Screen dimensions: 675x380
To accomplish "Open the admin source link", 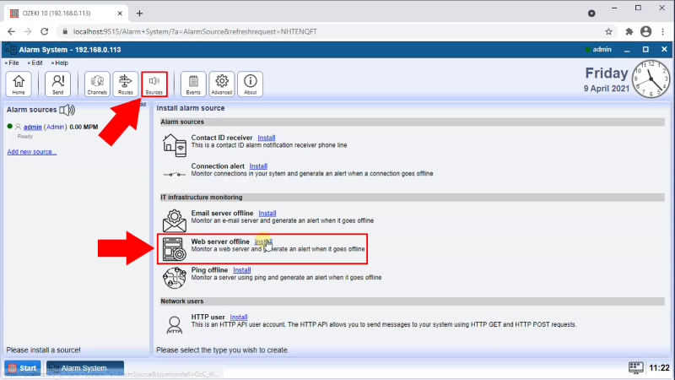I will (33, 127).
